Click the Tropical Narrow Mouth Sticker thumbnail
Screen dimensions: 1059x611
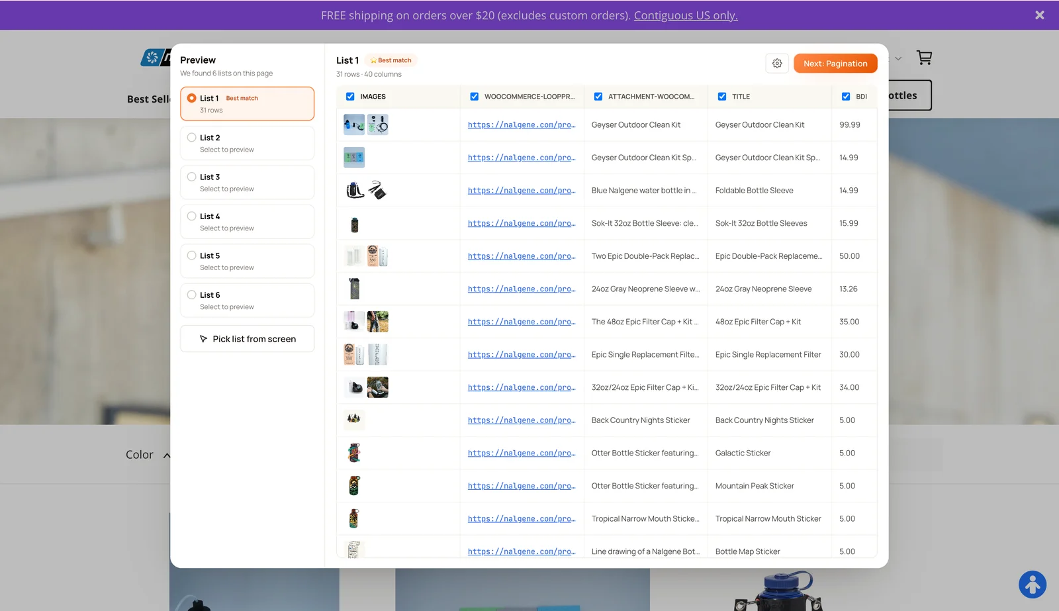[x=353, y=518]
